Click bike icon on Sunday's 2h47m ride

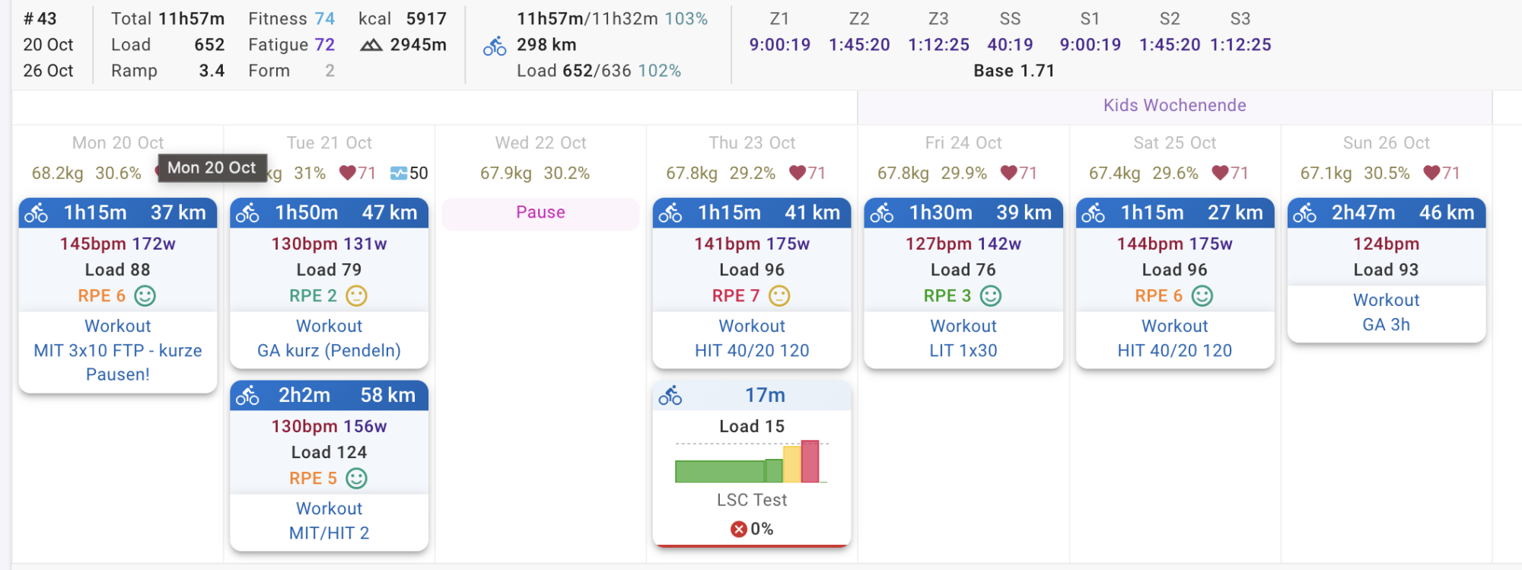(1304, 214)
